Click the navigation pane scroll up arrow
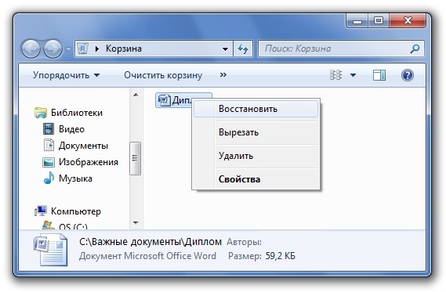This screenshot has width=446, height=292. 136,95
